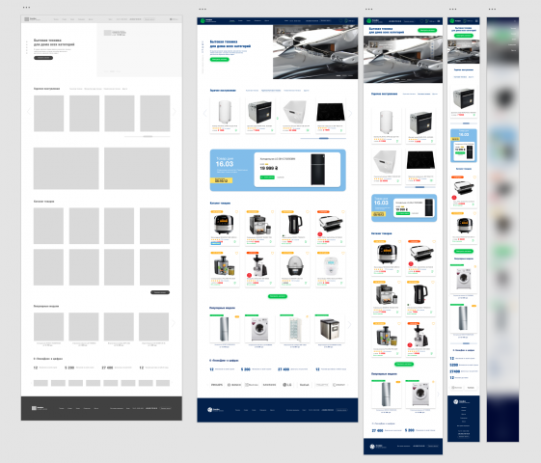The image size is (541, 463).
Task: Select blue 16.03 deal banner on mobile artboard
Action: (463, 146)
